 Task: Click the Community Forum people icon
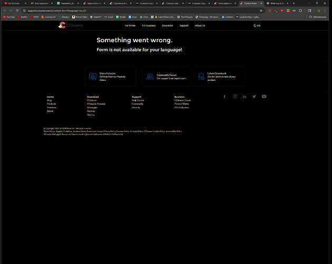150,77
